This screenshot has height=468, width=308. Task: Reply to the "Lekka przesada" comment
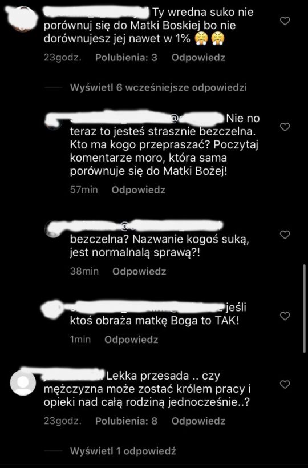click(x=198, y=421)
